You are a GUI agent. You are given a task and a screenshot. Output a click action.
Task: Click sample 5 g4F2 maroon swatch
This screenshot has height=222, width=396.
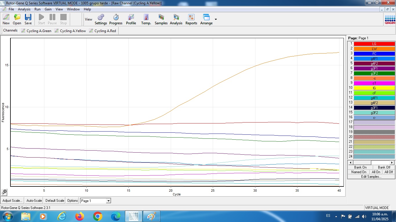point(374,64)
